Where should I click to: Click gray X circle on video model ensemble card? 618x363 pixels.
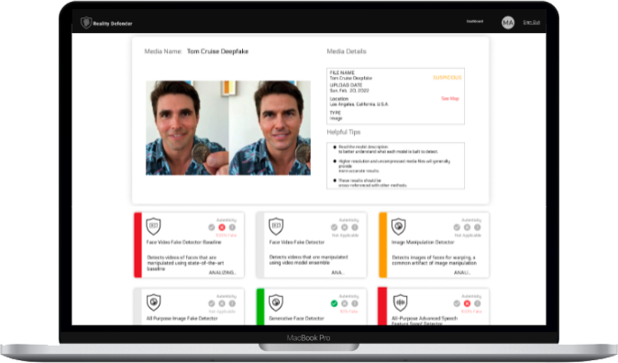345,227
